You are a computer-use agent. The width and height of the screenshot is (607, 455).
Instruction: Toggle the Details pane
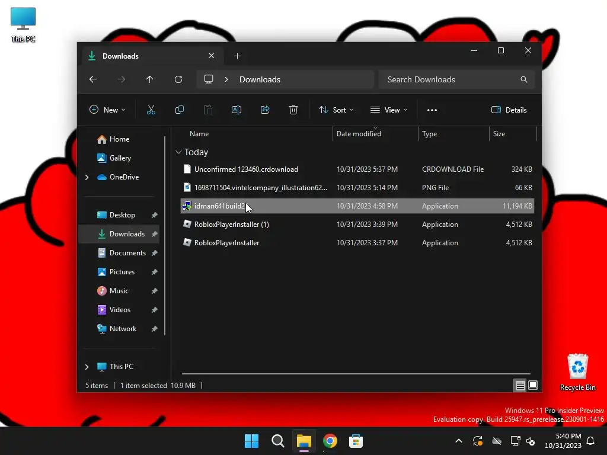[509, 110]
